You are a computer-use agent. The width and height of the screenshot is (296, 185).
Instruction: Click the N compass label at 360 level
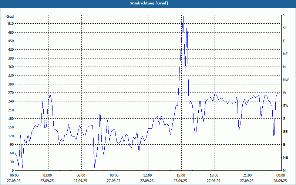pyautogui.click(x=284, y=67)
